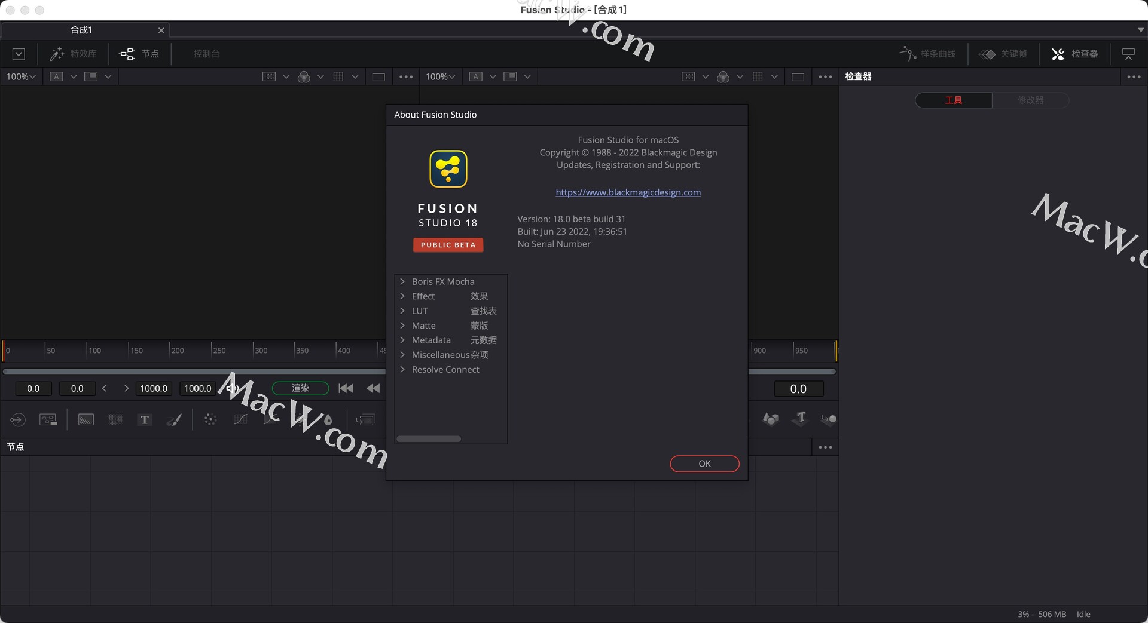The height and width of the screenshot is (623, 1148).
Task: Select the 合成1 composition tab
Action: pyautogui.click(x=82, y=30)
